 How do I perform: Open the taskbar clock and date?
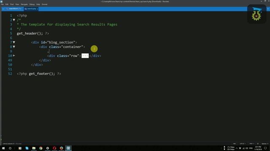click(258, 148)
